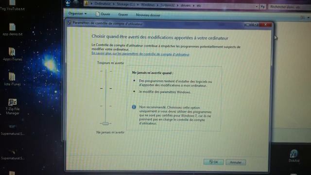Click Explorer forward navigation arrow
This screenshot has height=175, width=311.
click(76, 3)
